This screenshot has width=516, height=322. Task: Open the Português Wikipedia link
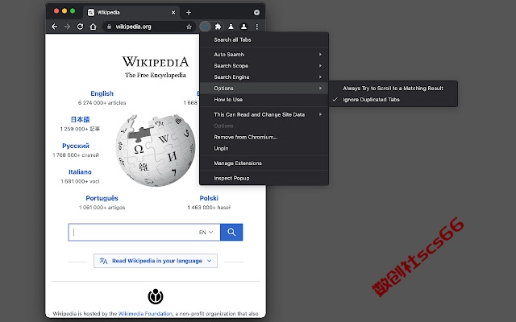(102, 198)
